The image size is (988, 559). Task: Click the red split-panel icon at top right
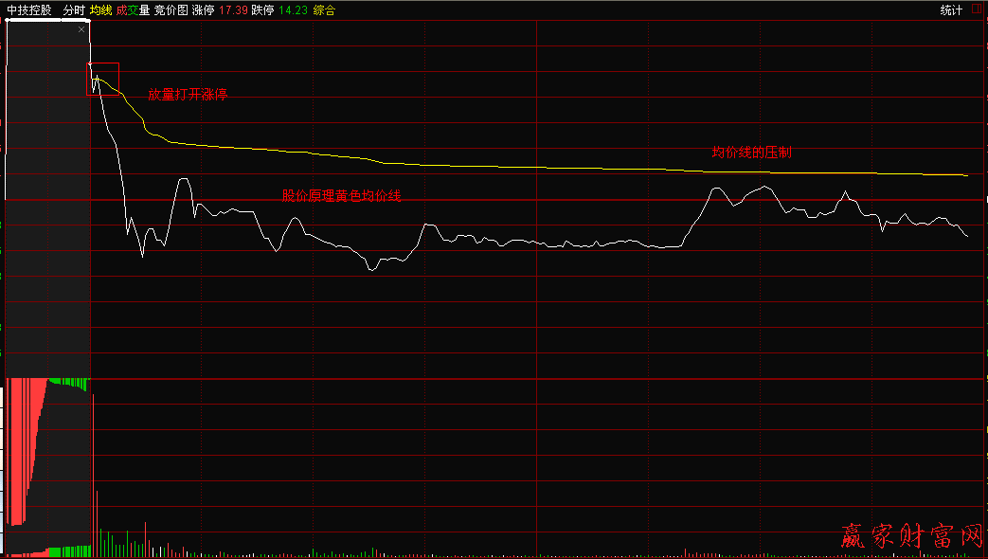(978, 9)
